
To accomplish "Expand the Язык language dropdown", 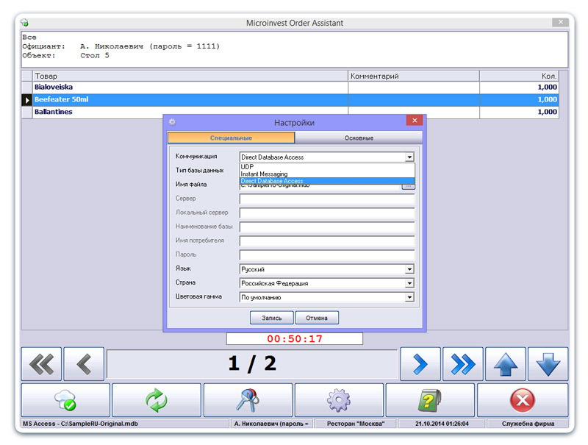I will click(409, 270).
